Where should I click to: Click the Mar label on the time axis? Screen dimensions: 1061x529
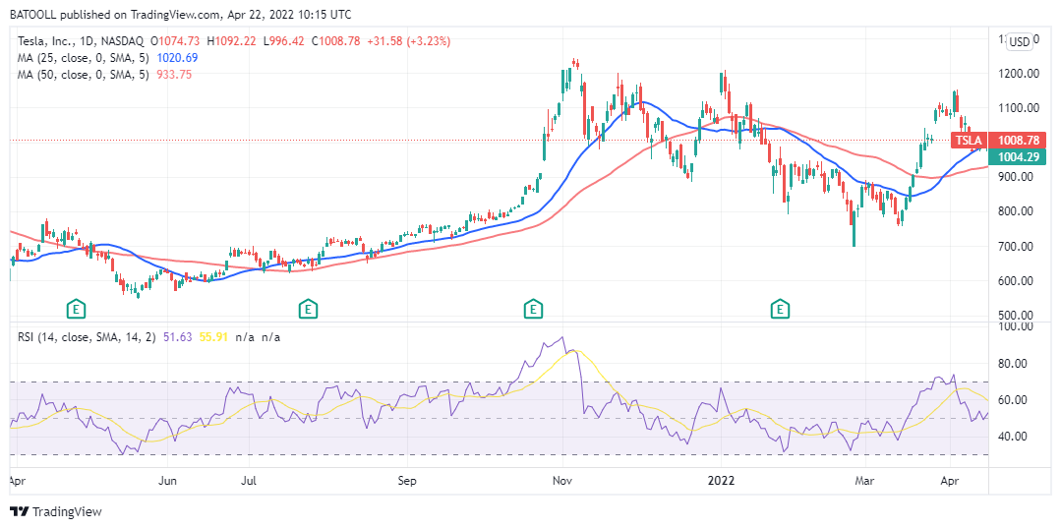(x=864, y=482)
